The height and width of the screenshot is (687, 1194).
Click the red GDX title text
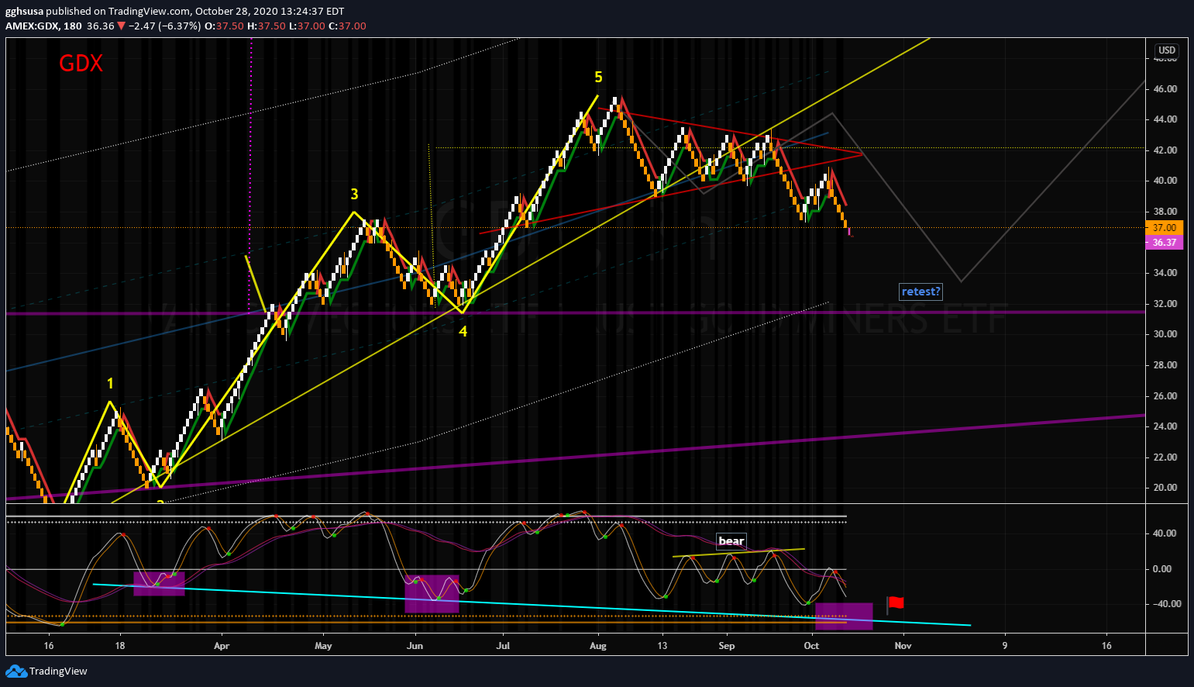tap(81, 64)
